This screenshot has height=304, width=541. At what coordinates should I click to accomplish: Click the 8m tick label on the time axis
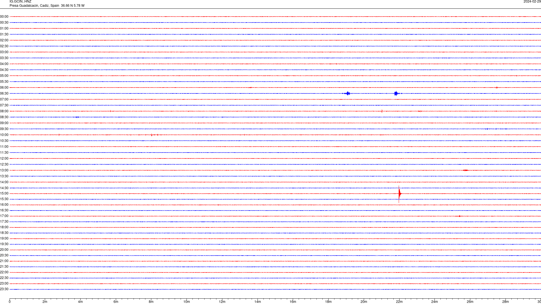pyautogui.click(x=151, y=302)
